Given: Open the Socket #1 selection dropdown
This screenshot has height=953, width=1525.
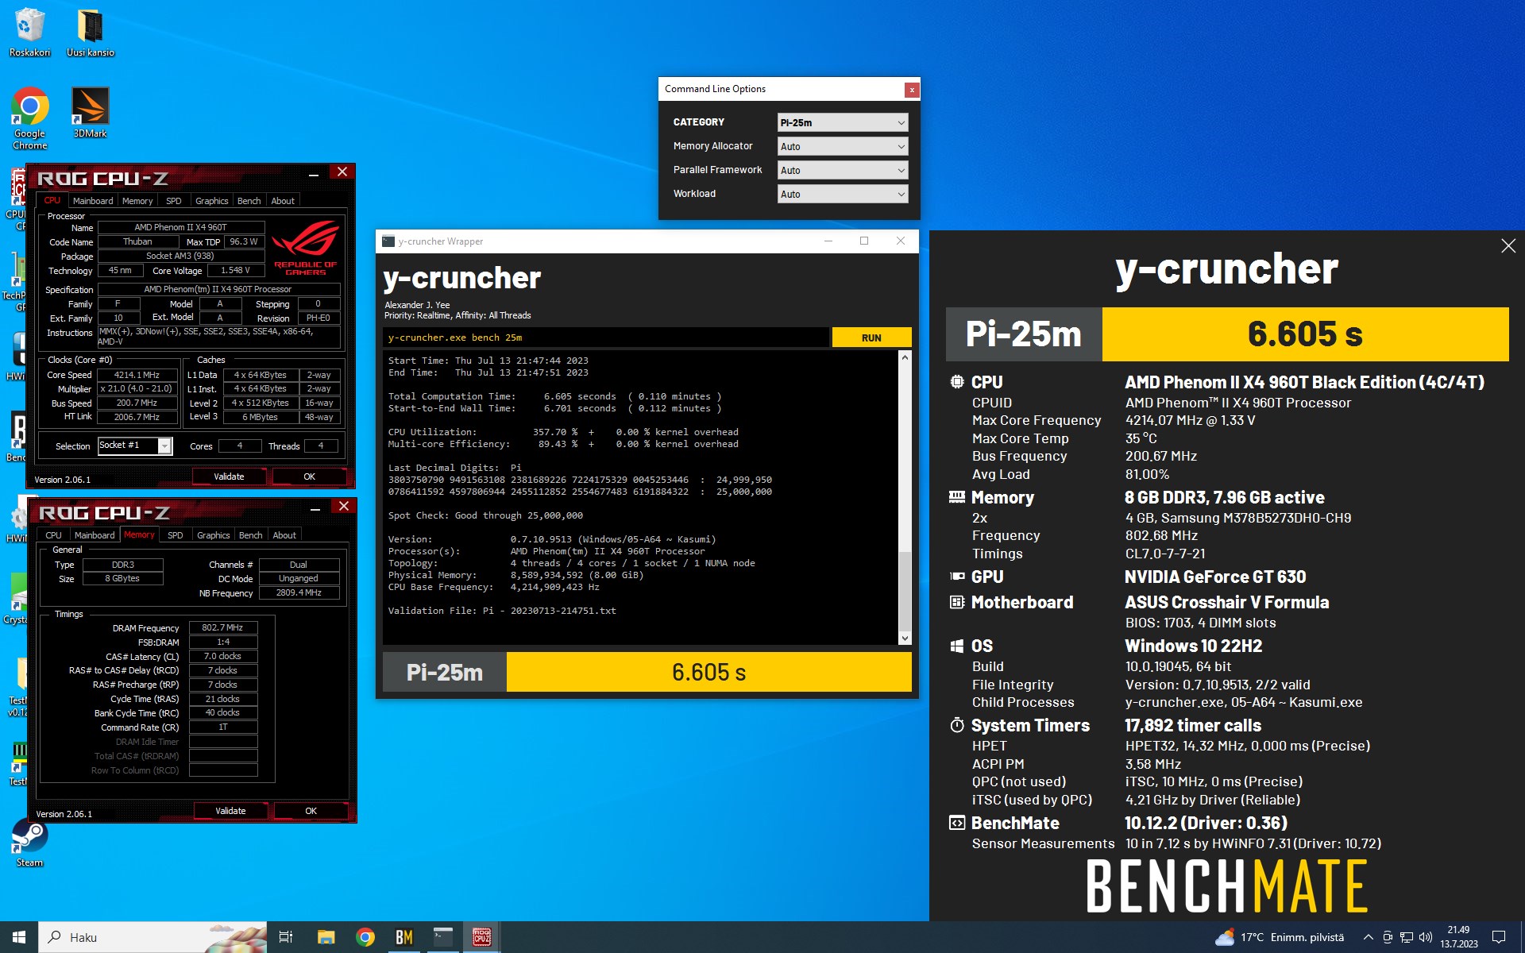Looking at the screenshot, I should coord(134,446).
